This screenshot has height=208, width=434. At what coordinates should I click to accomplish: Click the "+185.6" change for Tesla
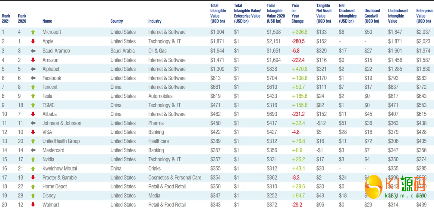click(300, 96)
